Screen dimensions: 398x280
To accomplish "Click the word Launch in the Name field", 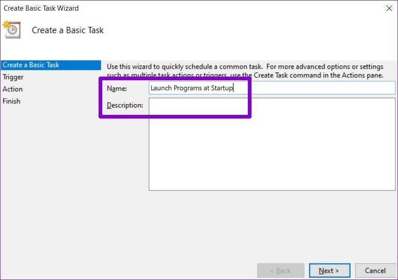I will [161, 88].
